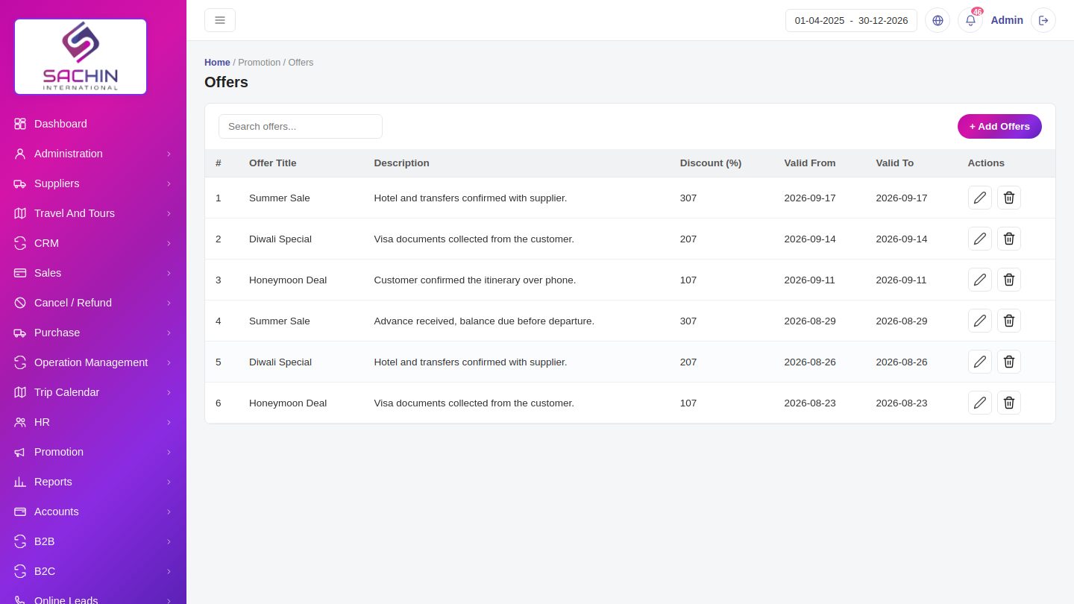Screen dimensions: 1074x604
Task: Click the + Add Offers button
Action: 999,126
